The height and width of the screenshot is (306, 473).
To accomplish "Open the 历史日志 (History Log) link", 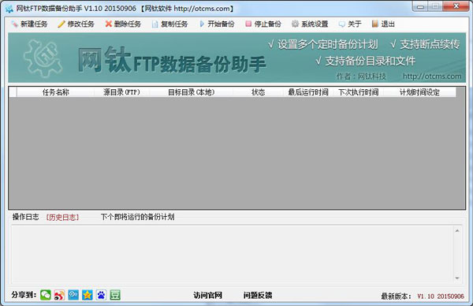I will 62,218.
